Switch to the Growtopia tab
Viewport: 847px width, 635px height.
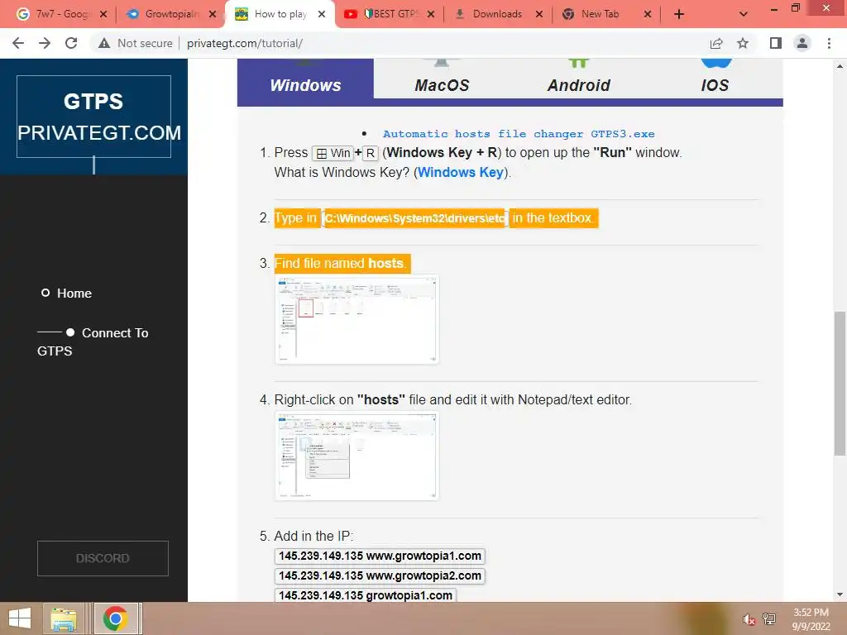tap(169, 14)
